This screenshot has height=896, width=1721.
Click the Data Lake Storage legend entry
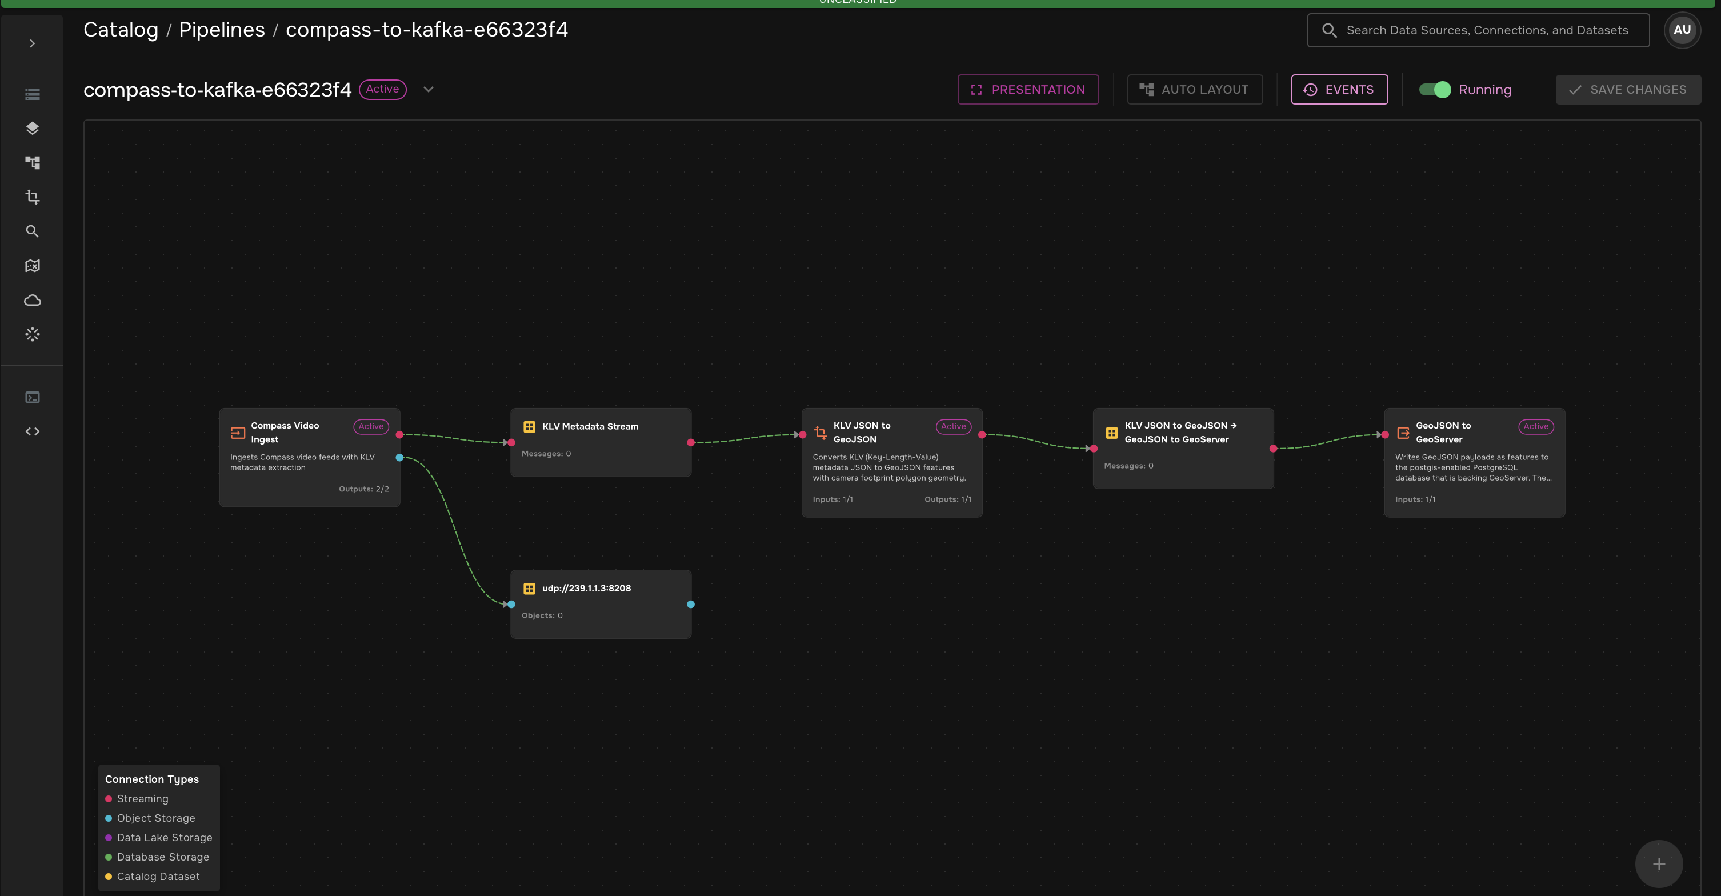click(x=159, y=838)
